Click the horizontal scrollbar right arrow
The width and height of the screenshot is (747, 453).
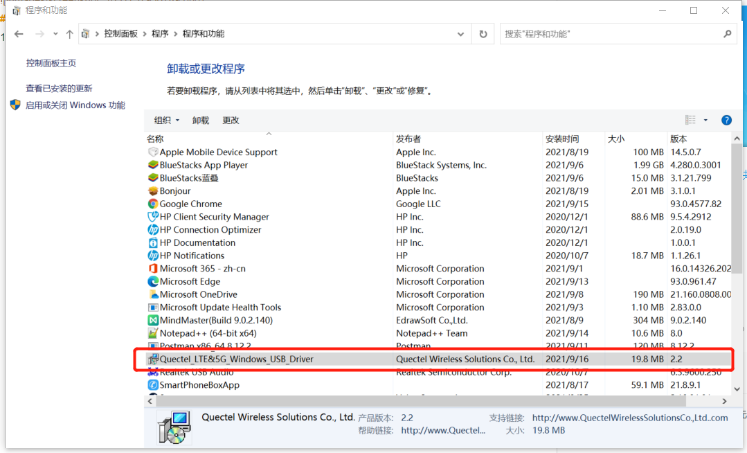(725, 401)
